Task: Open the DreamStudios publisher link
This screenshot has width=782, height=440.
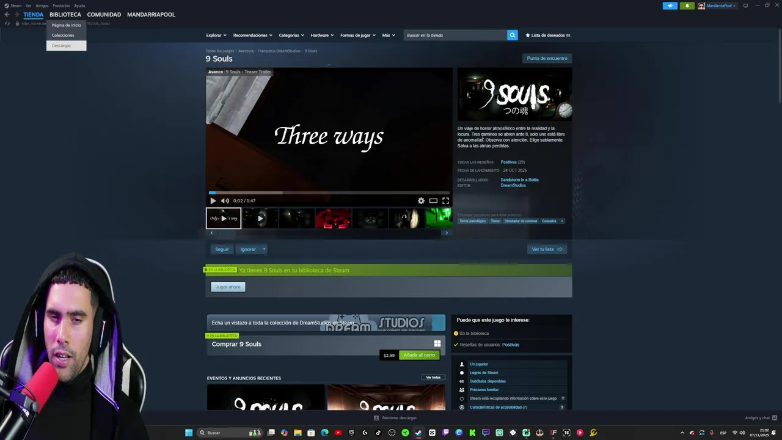Action: [x=513, y=185]
